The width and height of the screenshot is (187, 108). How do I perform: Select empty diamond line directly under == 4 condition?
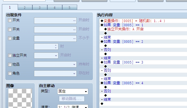(143, 87)
